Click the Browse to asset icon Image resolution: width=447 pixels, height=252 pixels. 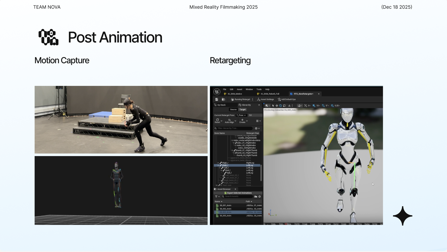click(x=223, y=100)
